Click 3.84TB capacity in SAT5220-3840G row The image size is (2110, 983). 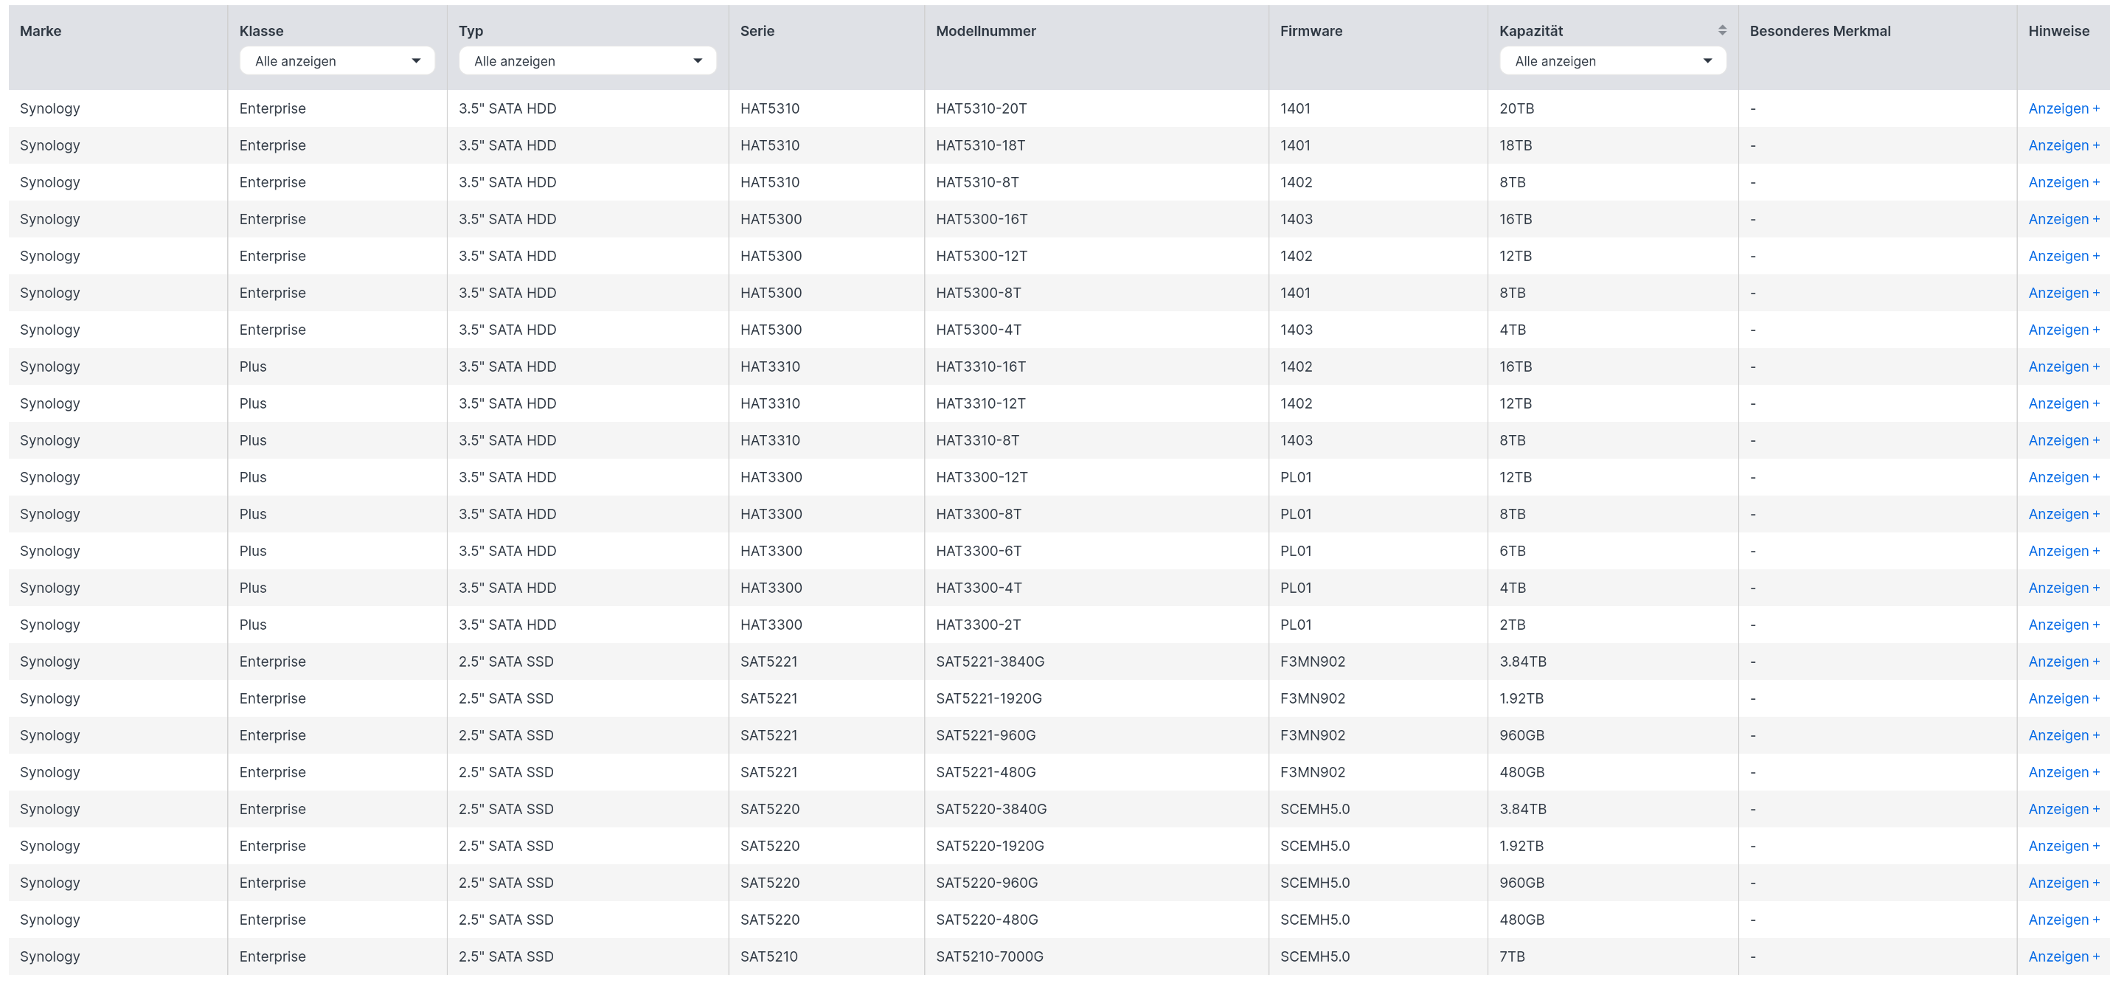(x=1523, y=808)
